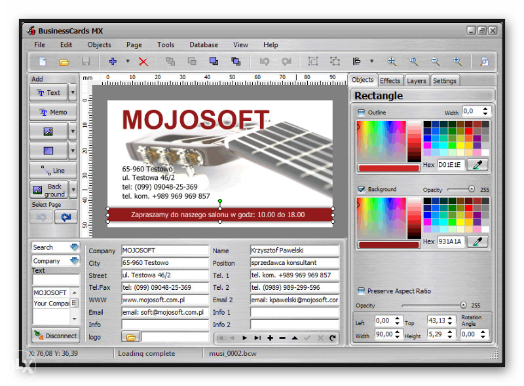Click the blue plus Add object icon
The width and height of the screenshot is (524, 386).
(113, 61)
